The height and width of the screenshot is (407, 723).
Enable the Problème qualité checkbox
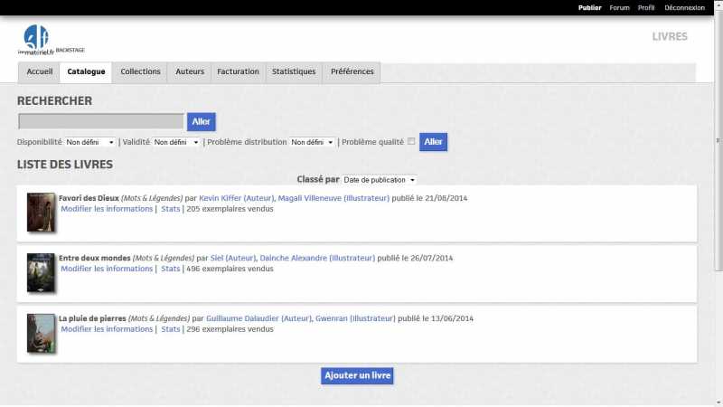pyautogui.click(x=412, y=142)
